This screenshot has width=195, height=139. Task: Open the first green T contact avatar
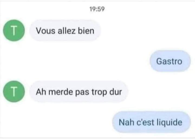pyautogui.click(x=14, y=31)
